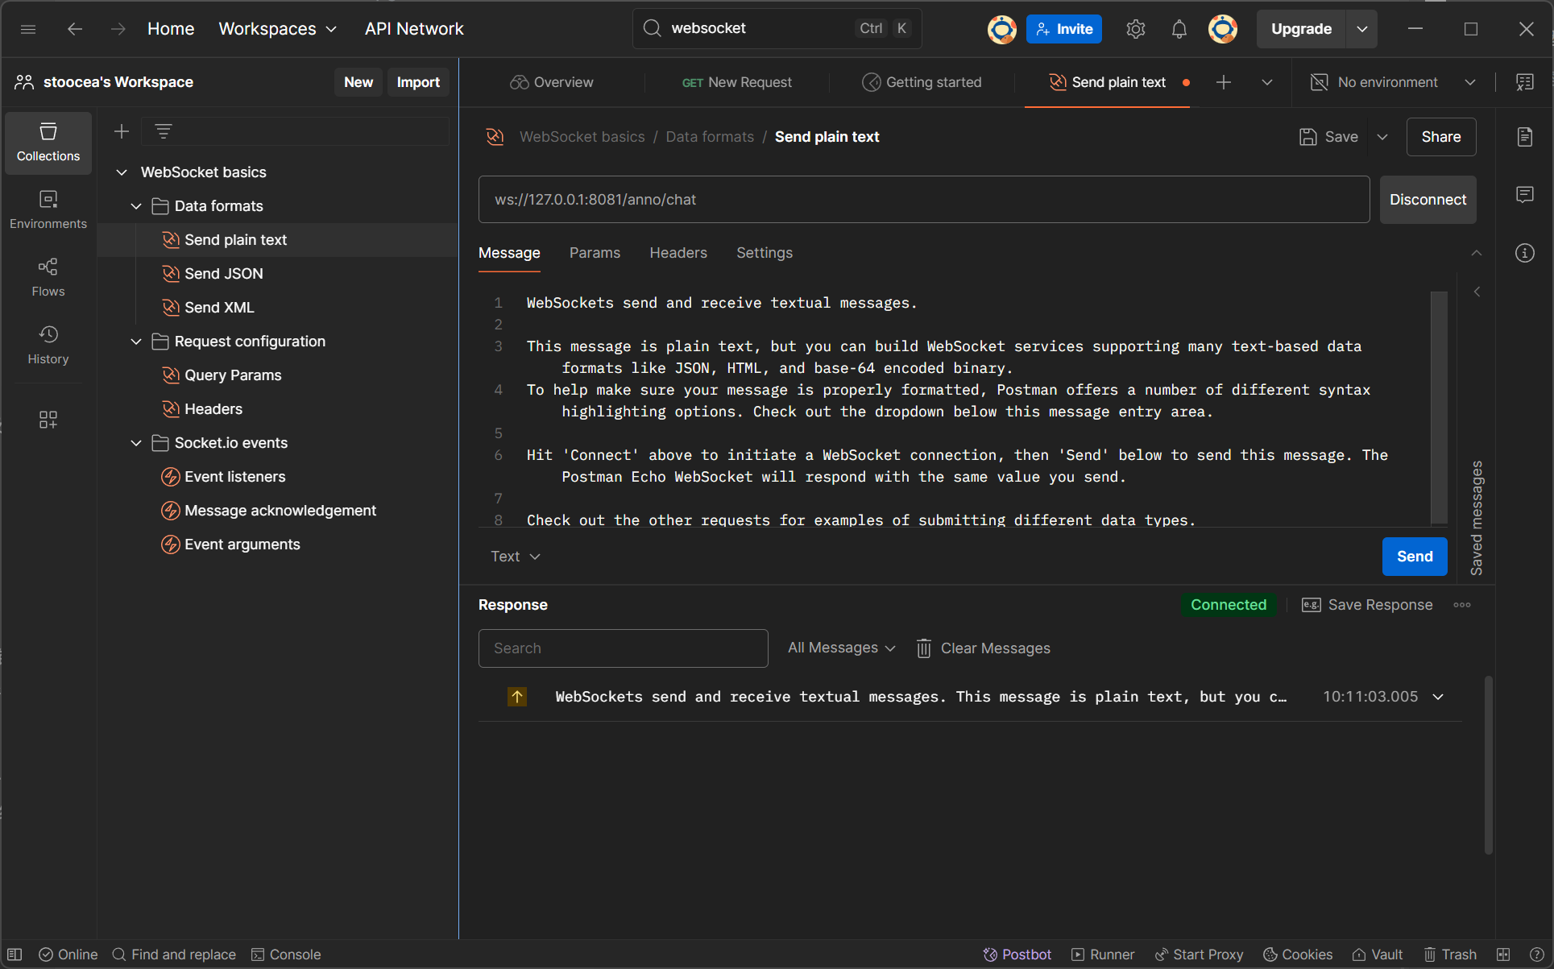This screenshot has height=969, width=1554.
Task: Switch to the Headers tab
Action: pos(678,253)
